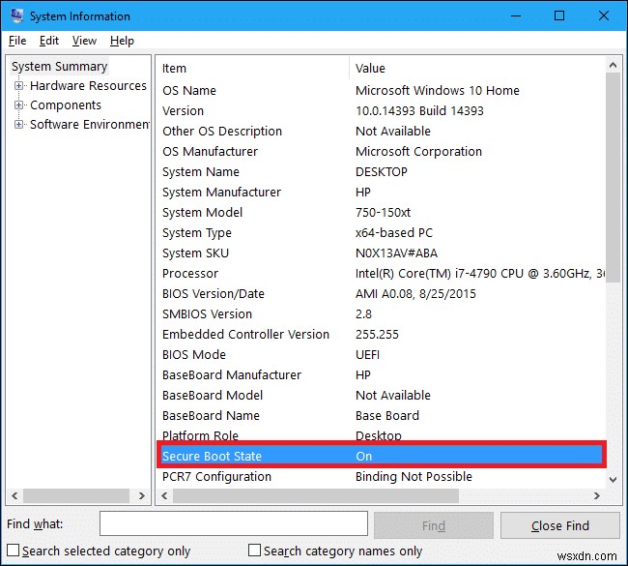The image size is (628, 566).
Task: Click the tree pane horizontal scrollbar thumb
Action: [76, 495]
